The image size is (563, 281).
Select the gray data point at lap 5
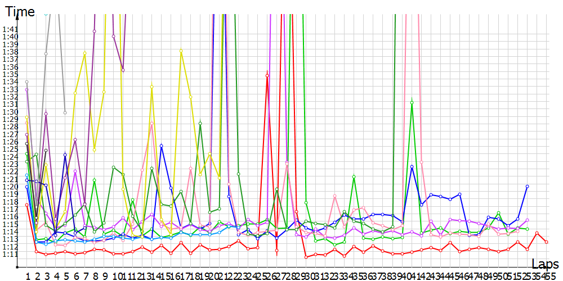[65, 112]
